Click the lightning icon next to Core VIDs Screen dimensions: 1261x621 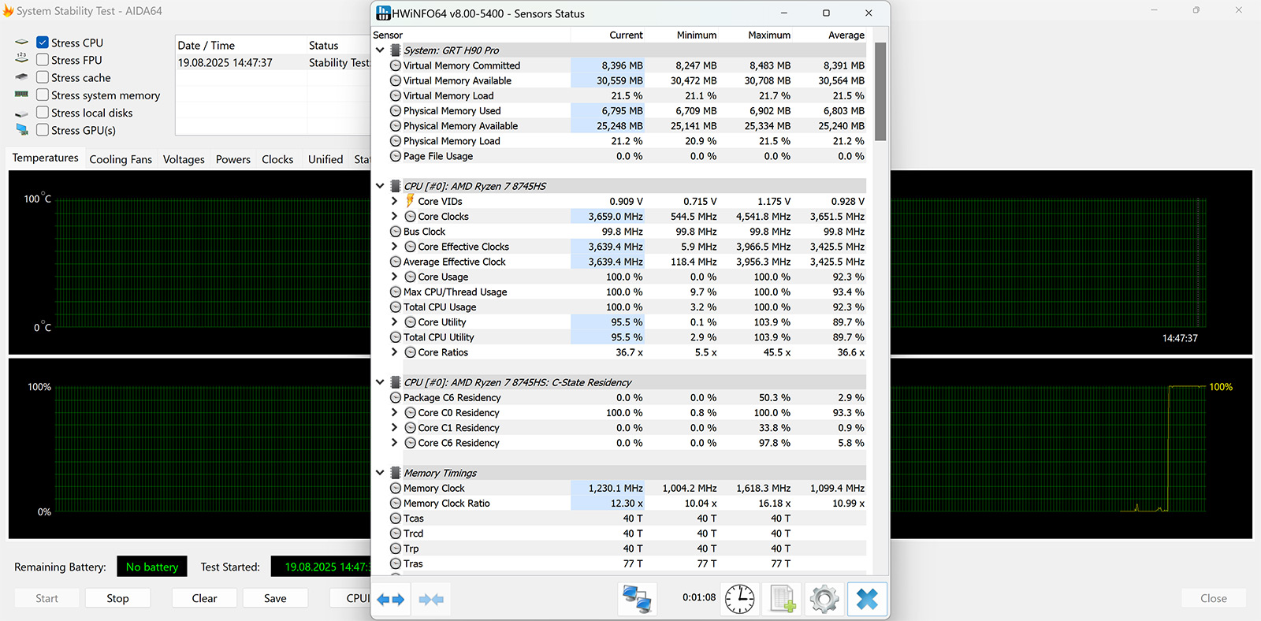(410, 201)
